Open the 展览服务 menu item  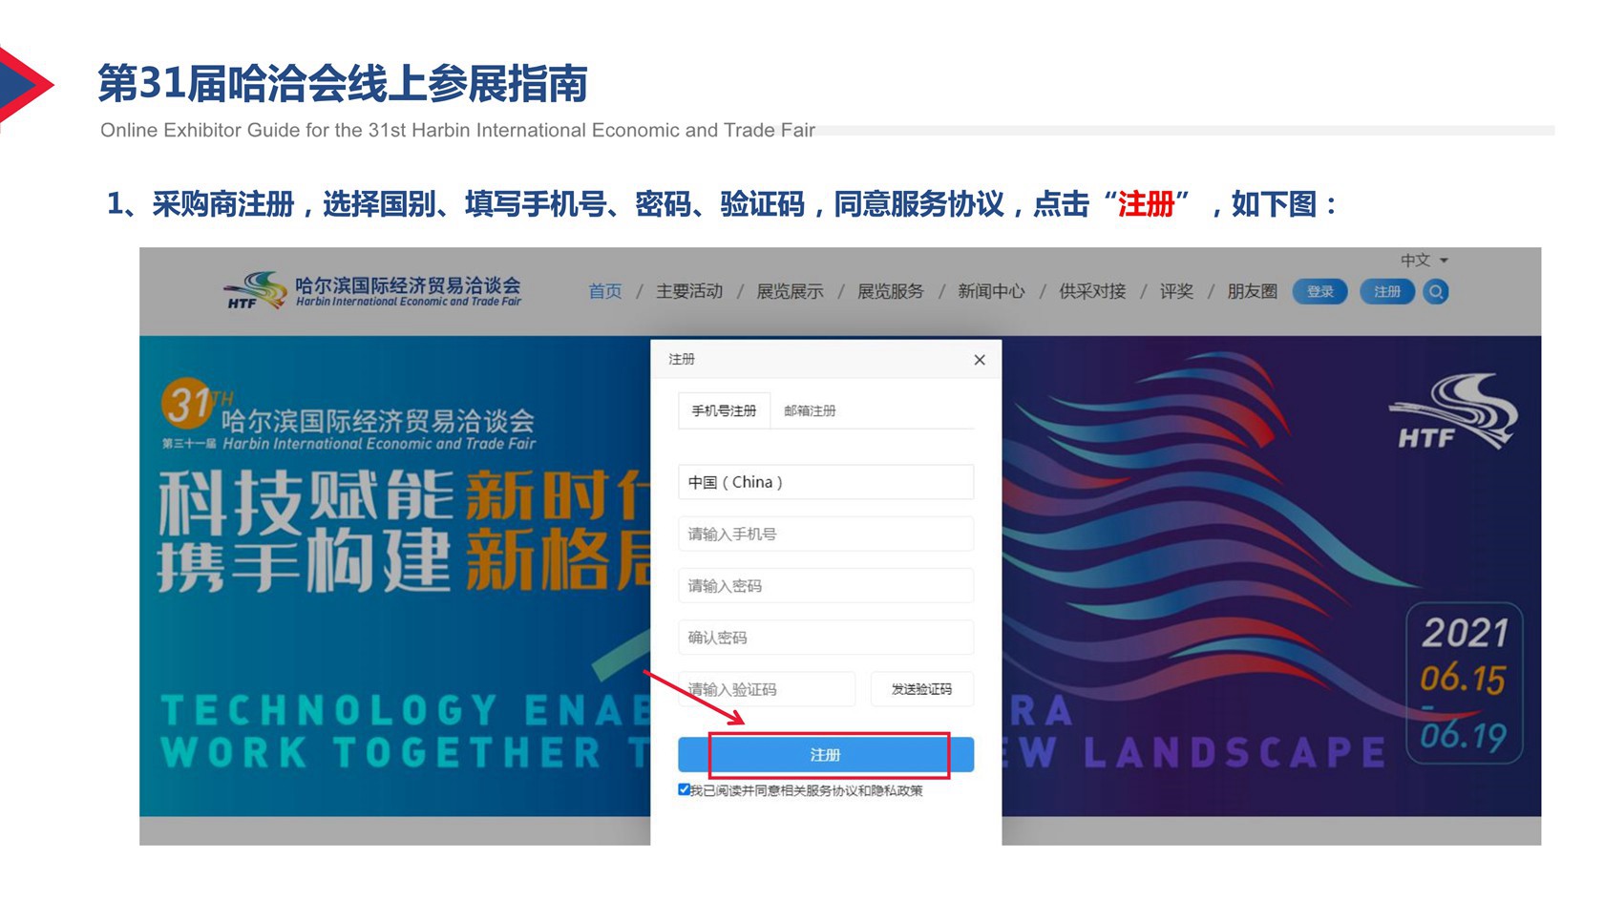click(891, 291)
